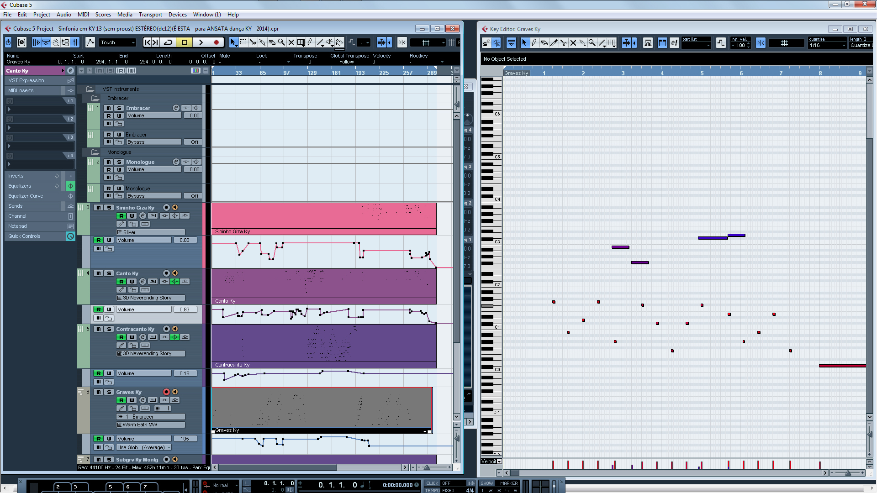Click the Bypass parameter on Monologue track

coord(153,196)
